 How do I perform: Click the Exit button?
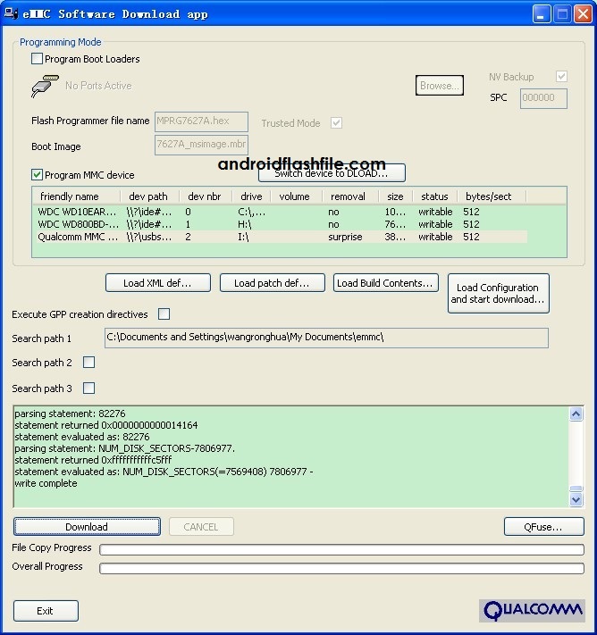click(46, 611)
